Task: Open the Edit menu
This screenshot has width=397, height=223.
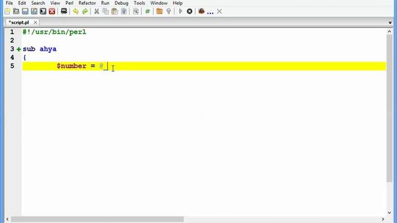Action: click(x=22, y=3)
